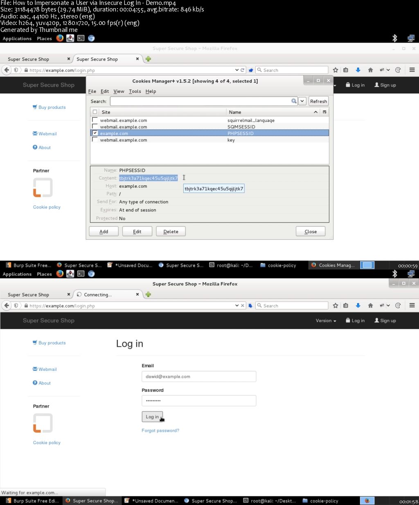The width and height of the screenshot is (419, 505).
Task: Click the 'Burp Suite Free...' taskbar item
Action: coord(29,265)
